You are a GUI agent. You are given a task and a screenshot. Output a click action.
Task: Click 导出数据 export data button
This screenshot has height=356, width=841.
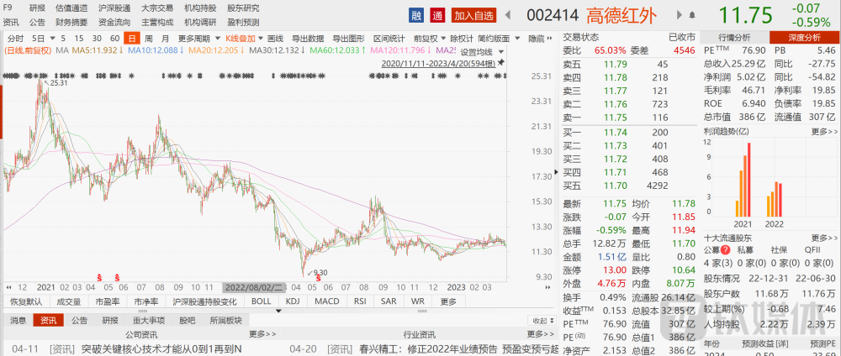click(308, 39)
